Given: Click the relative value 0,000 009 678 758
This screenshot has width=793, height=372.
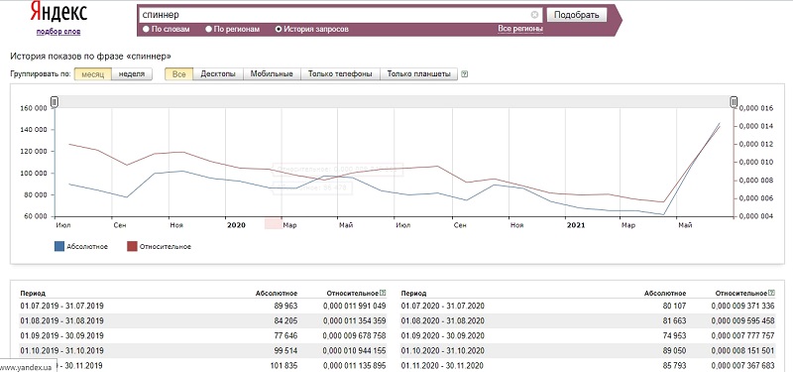Looking at the screenshot, I should click(x=355, y=335).
